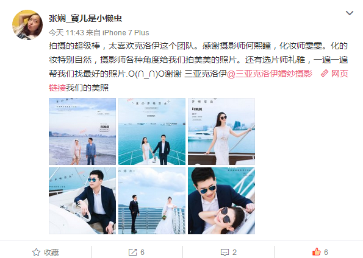Click the web link chain icon
Screen dimensions: 363x258
tap(325, 74)
